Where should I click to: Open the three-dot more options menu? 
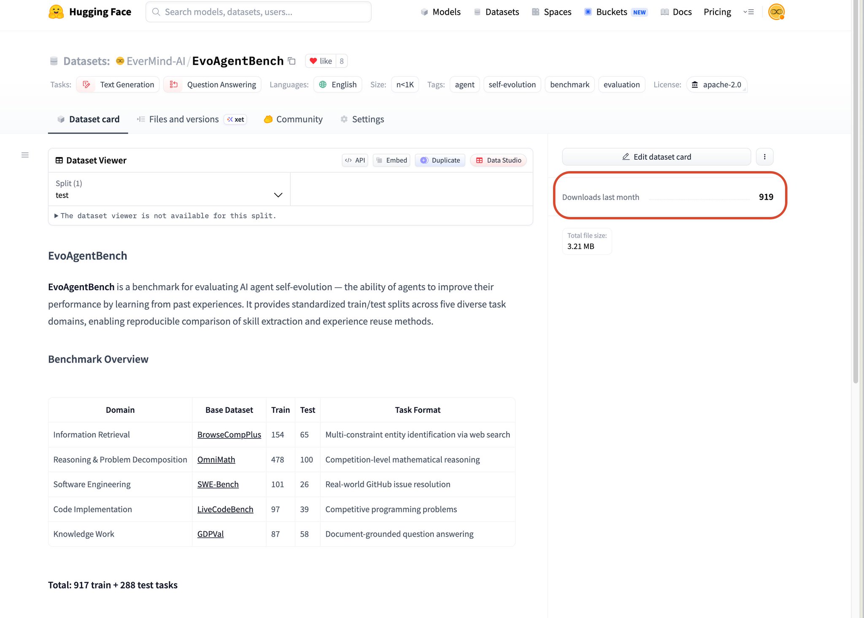[764, 157]
